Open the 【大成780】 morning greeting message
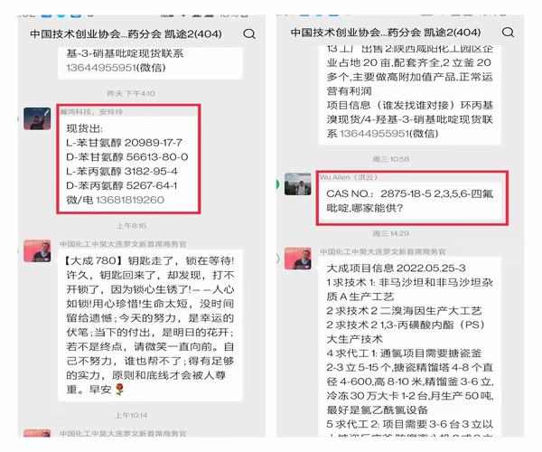 click(150, 325)
